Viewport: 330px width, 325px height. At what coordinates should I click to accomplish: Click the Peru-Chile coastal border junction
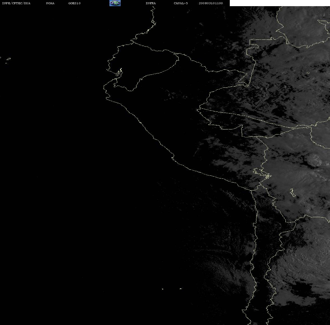pos(252,190)
